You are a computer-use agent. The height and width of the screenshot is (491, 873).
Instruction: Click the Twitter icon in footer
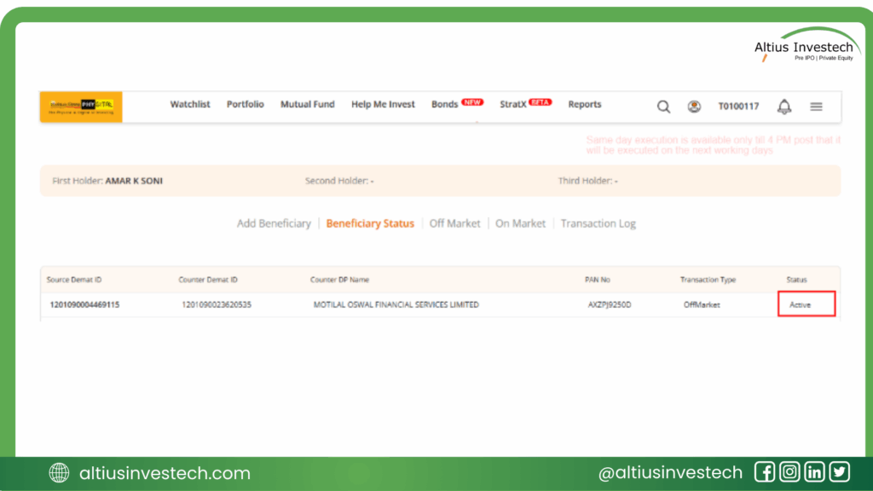click(x=839, y=472)
